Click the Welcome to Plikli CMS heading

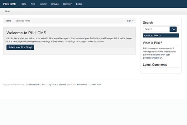click(x=26, y=33)
